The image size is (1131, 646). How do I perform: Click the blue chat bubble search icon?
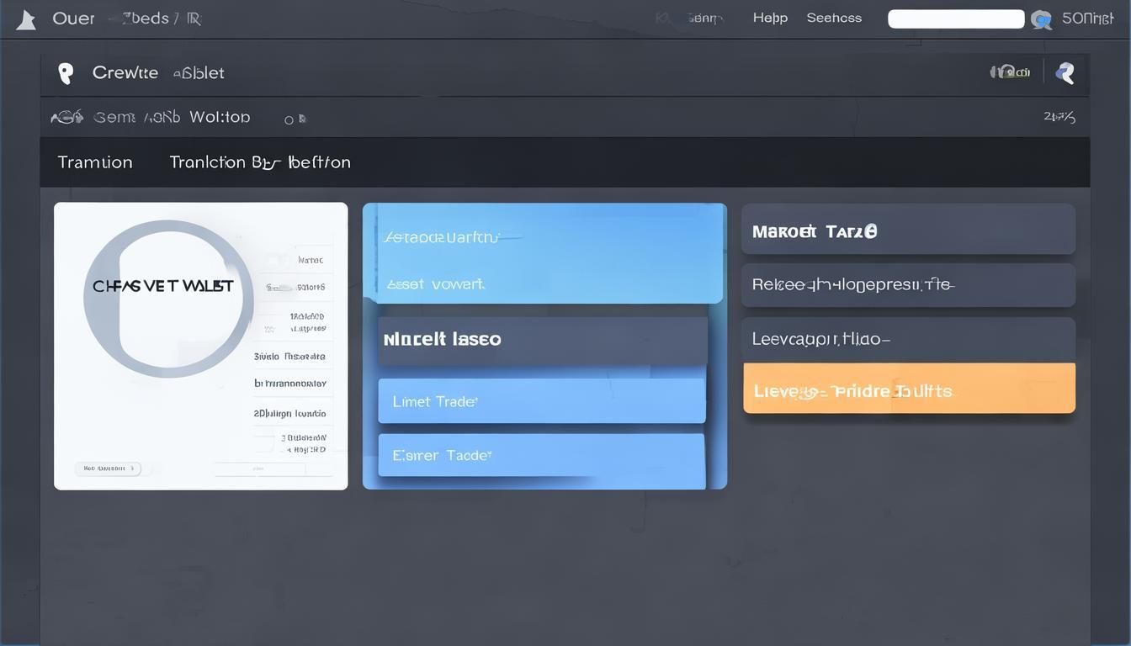point(1041,20)
